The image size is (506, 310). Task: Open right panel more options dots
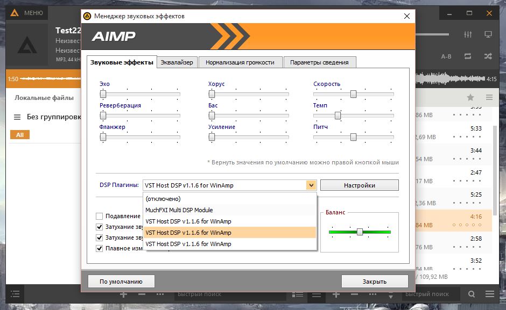373,294
